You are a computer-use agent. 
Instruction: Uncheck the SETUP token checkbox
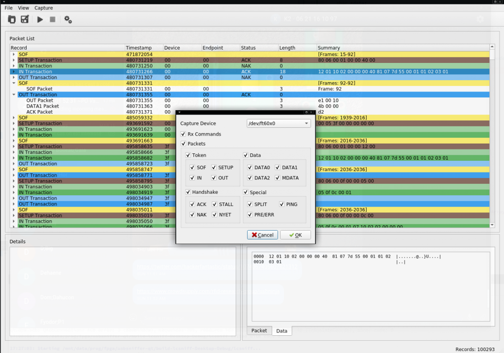[214, 167]
